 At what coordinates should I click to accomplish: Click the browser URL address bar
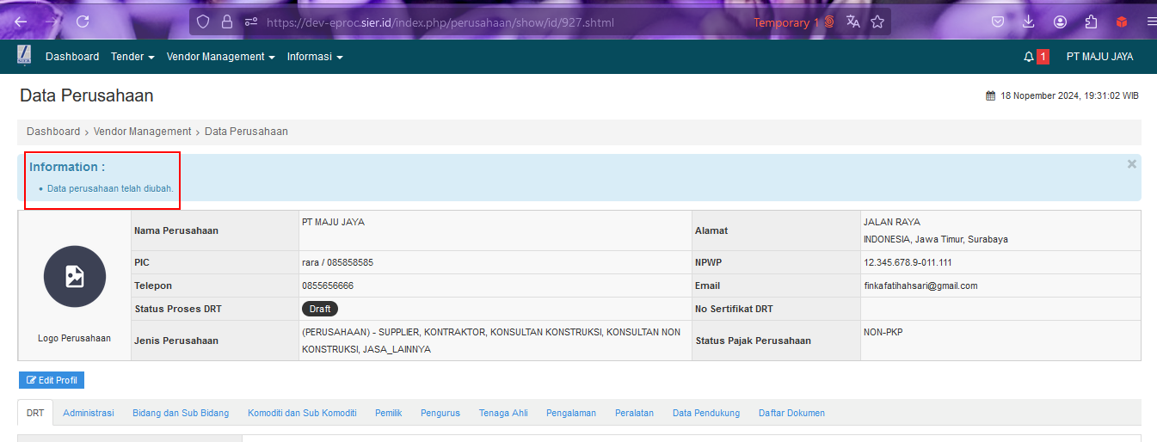click(x=499, y=22)
